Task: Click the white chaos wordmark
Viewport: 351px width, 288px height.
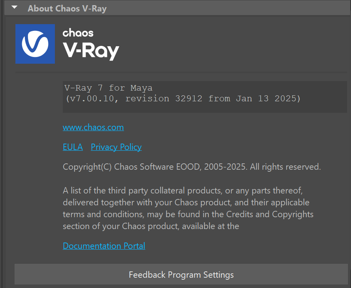Action: (78, 33)
